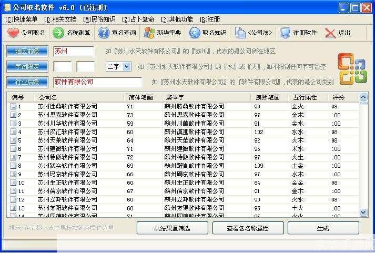
Task: Click the row icon for 苏州思嘉软件有限公司
Action: 13,115
